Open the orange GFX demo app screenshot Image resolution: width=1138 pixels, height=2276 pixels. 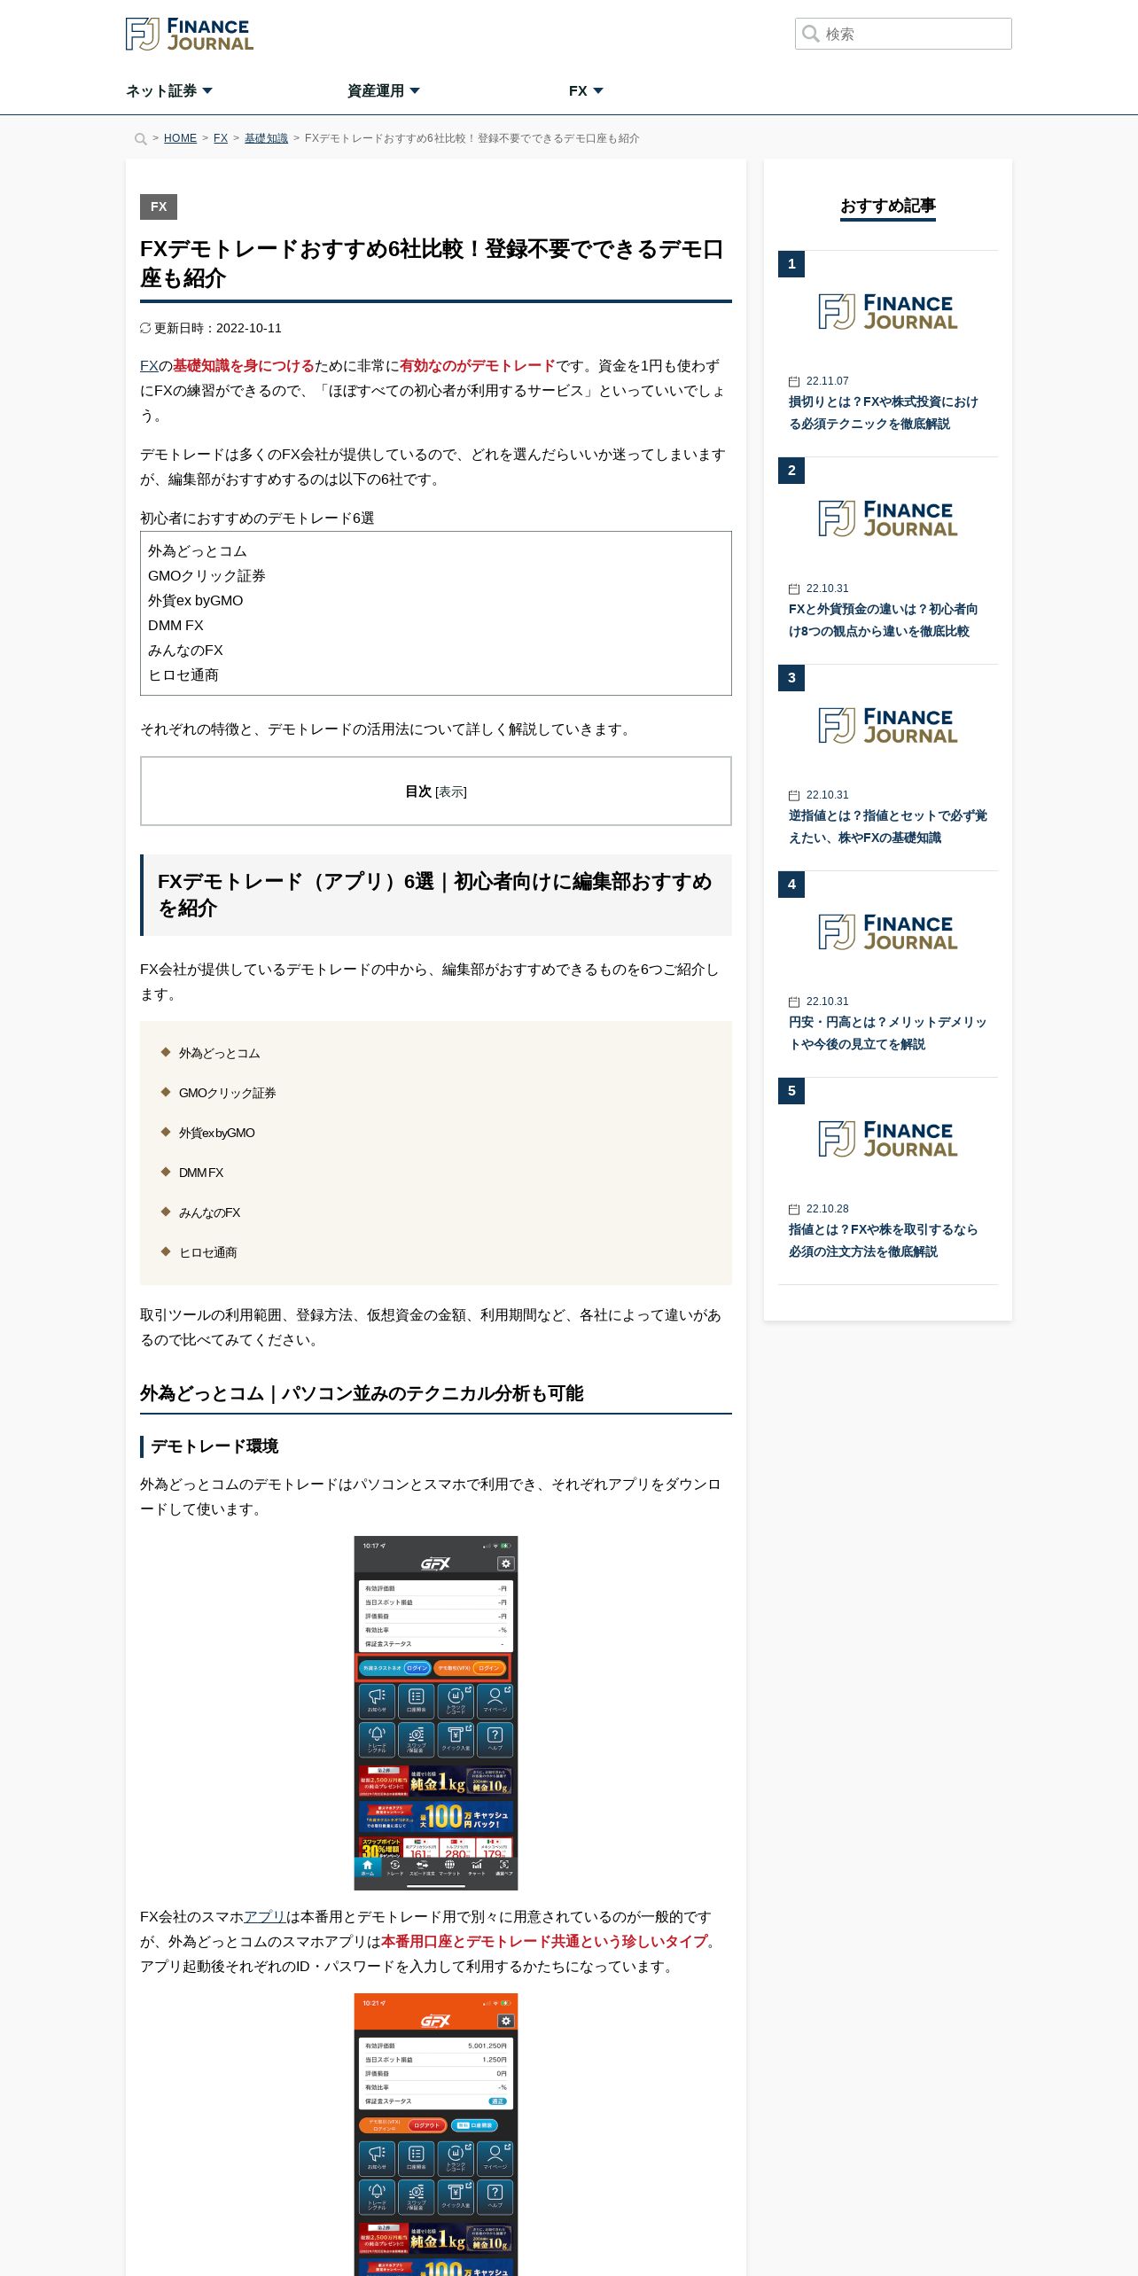click(436, 2134)
